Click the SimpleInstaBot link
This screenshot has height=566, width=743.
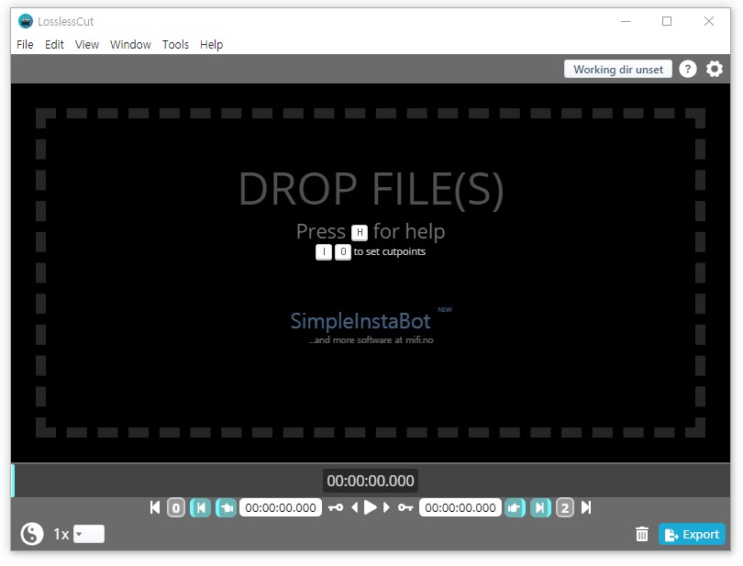360,321
